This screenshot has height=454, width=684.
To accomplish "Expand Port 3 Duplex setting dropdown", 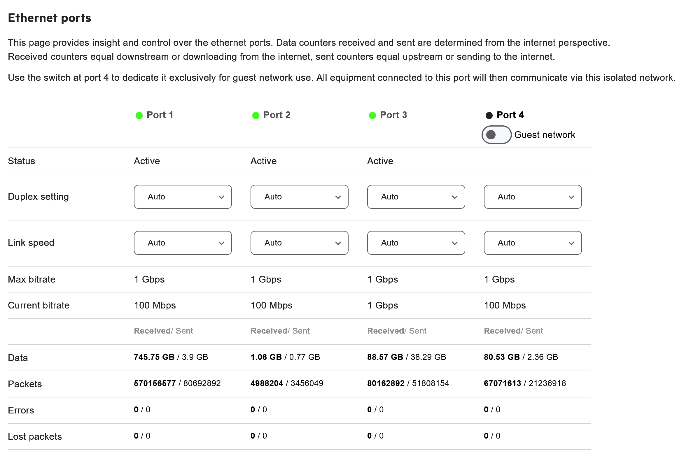I will 416,197.
